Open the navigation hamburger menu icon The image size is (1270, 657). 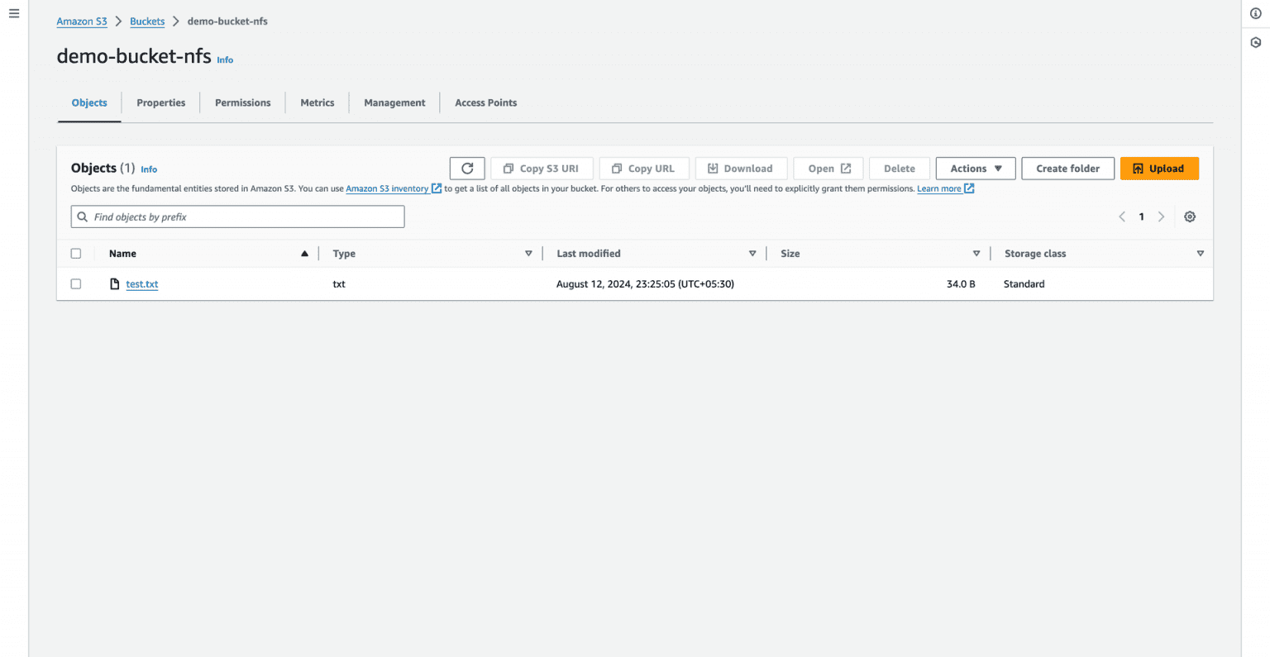13,12
